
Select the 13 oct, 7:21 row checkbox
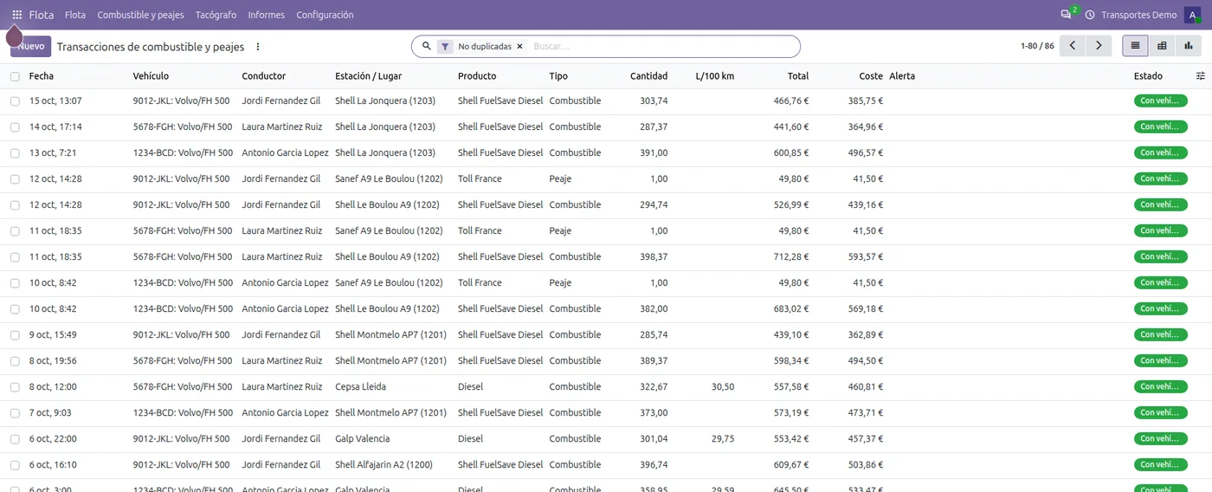pyautogui.click(x=15, y=153)
